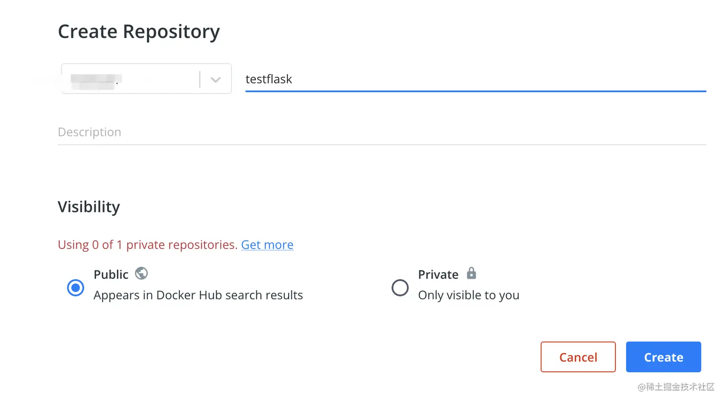Screen dimensions: 726x403
Task: Select the Private visibility radio button
Action: tap(400, 288)
